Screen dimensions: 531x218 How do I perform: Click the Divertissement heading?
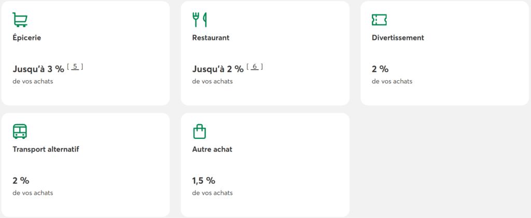click(398, 38)
